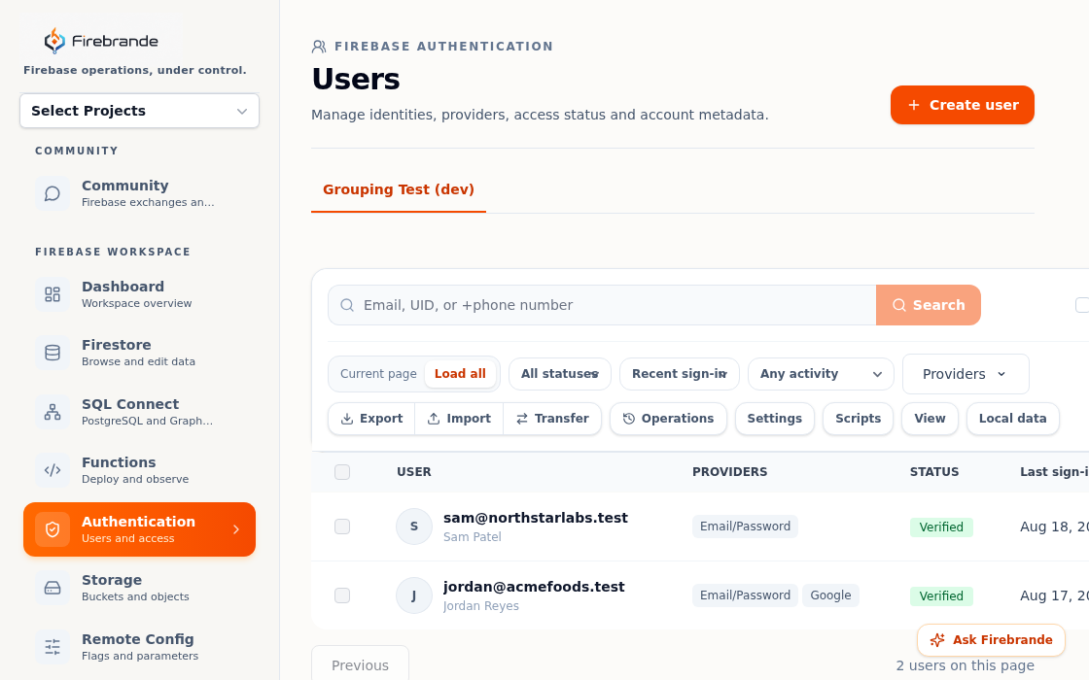Click the USER column header
Image resolution: width=1089 pixels, height=680 pixels.
[x=414, y=472]
